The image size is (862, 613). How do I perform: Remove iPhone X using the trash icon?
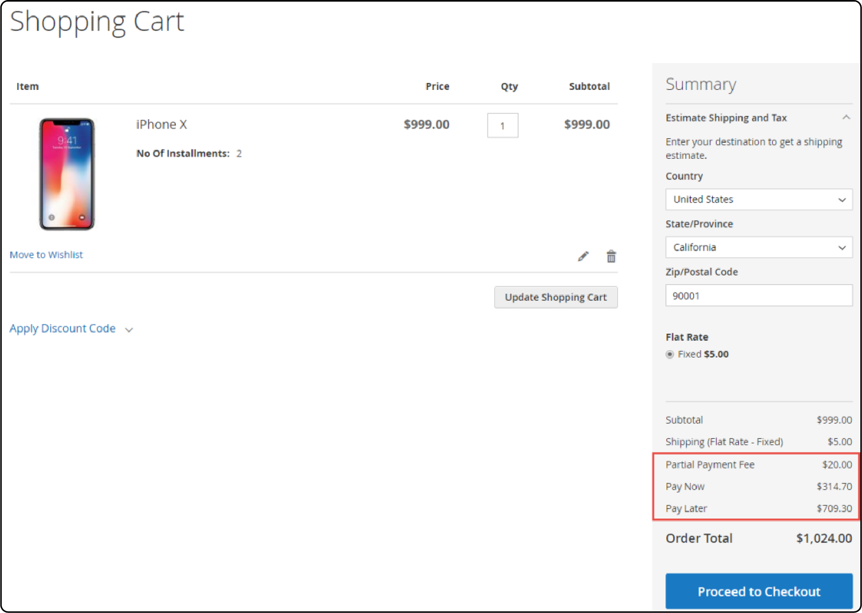[x=611, y=256]
